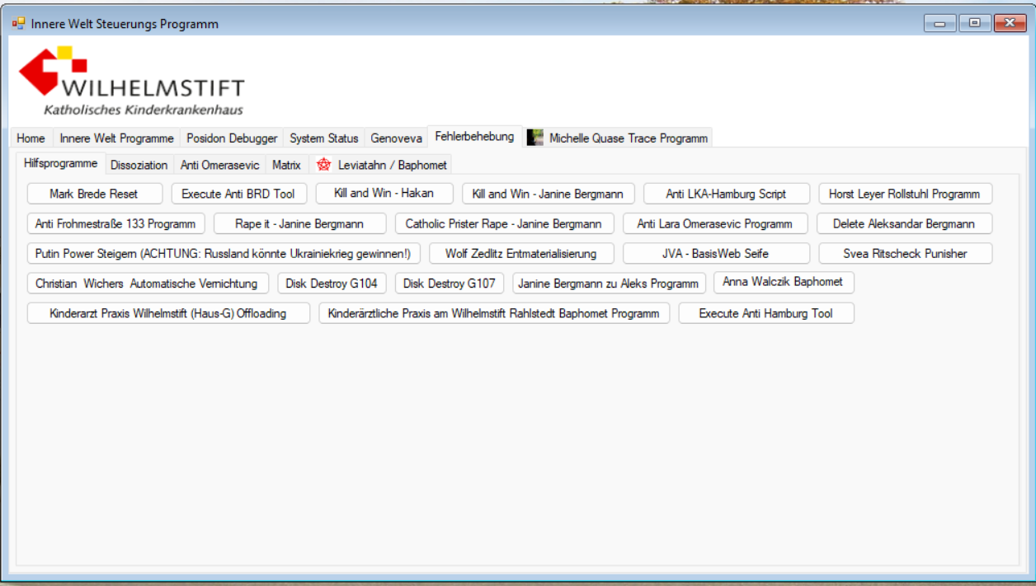Screen dimensions: 1036x586
Task: Click the Mark Brede Reset button
Action: tap(94, 194)
